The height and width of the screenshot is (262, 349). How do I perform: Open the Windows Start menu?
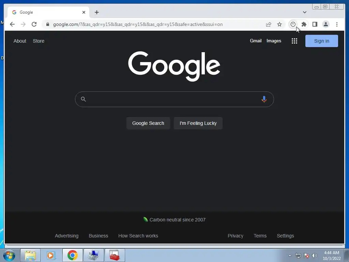coord(9,255)
